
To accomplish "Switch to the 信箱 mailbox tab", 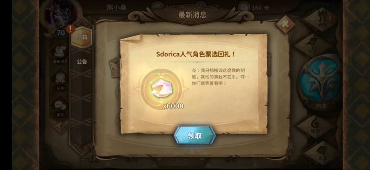I will pyautogui.click(x=82, y=37).
